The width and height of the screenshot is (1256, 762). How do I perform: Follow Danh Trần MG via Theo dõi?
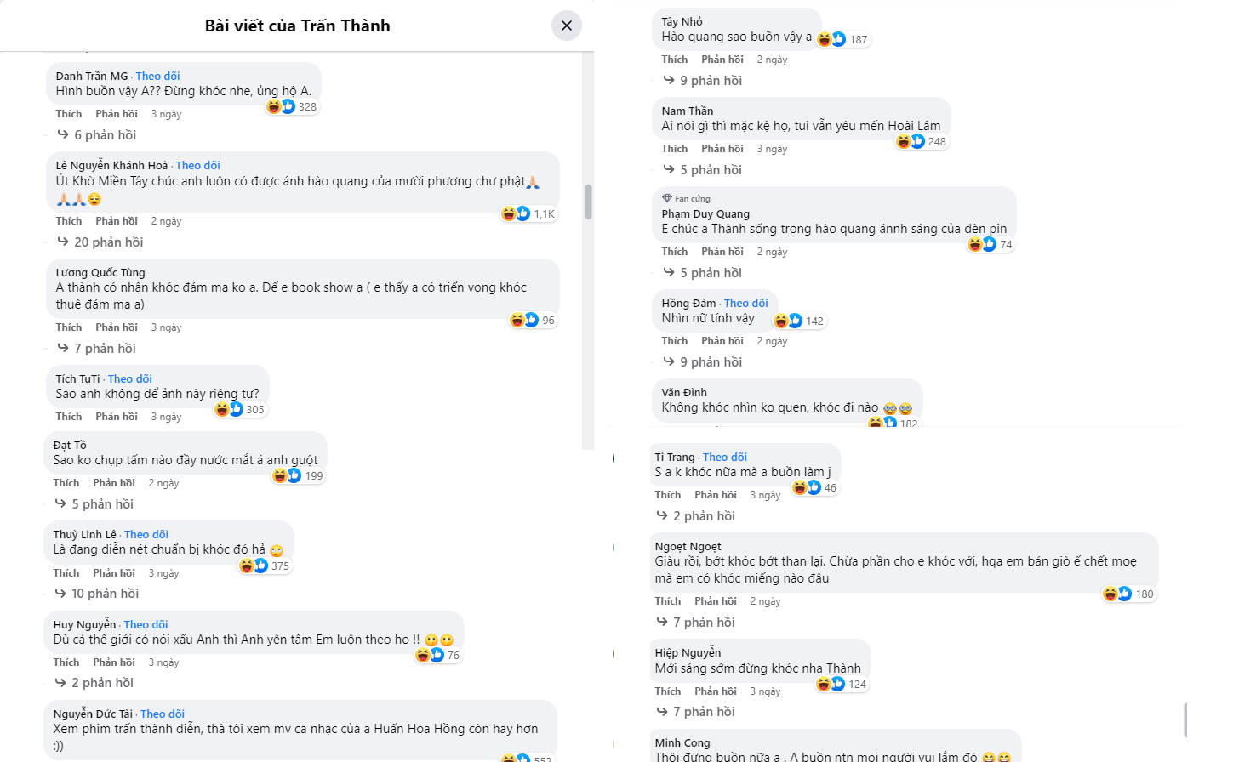[157, 77]
